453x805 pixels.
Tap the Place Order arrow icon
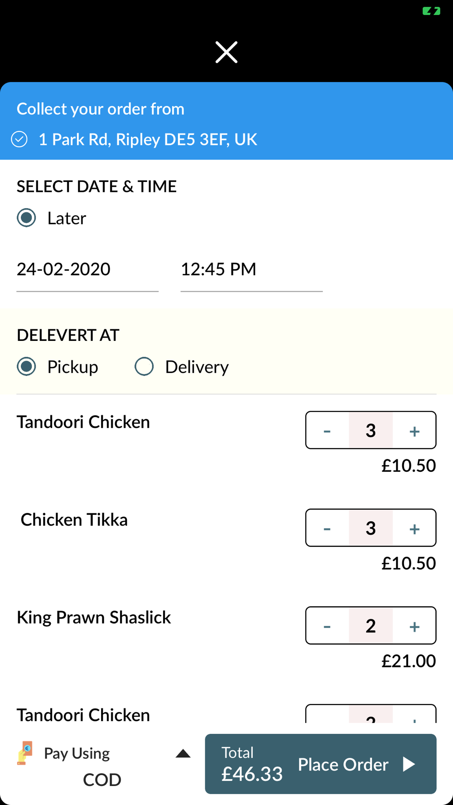pos(409,764)
